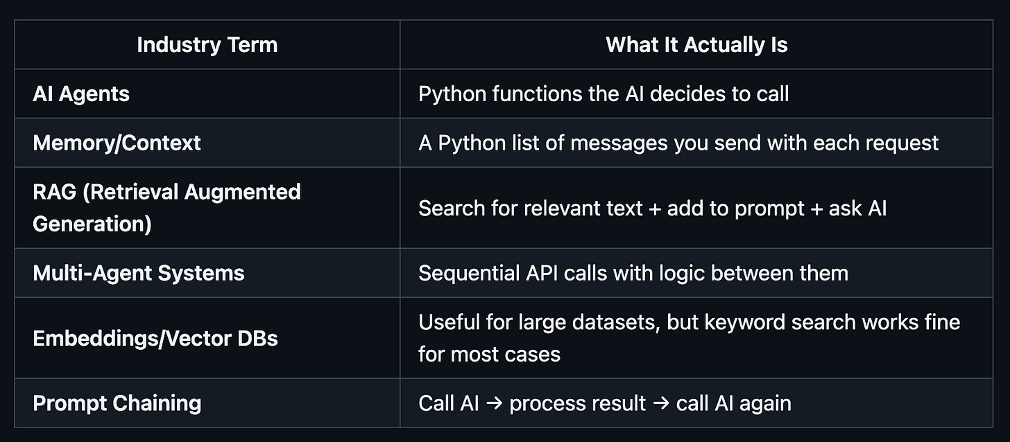Click the first plus sign in RAG description

[x=655, y=209]
